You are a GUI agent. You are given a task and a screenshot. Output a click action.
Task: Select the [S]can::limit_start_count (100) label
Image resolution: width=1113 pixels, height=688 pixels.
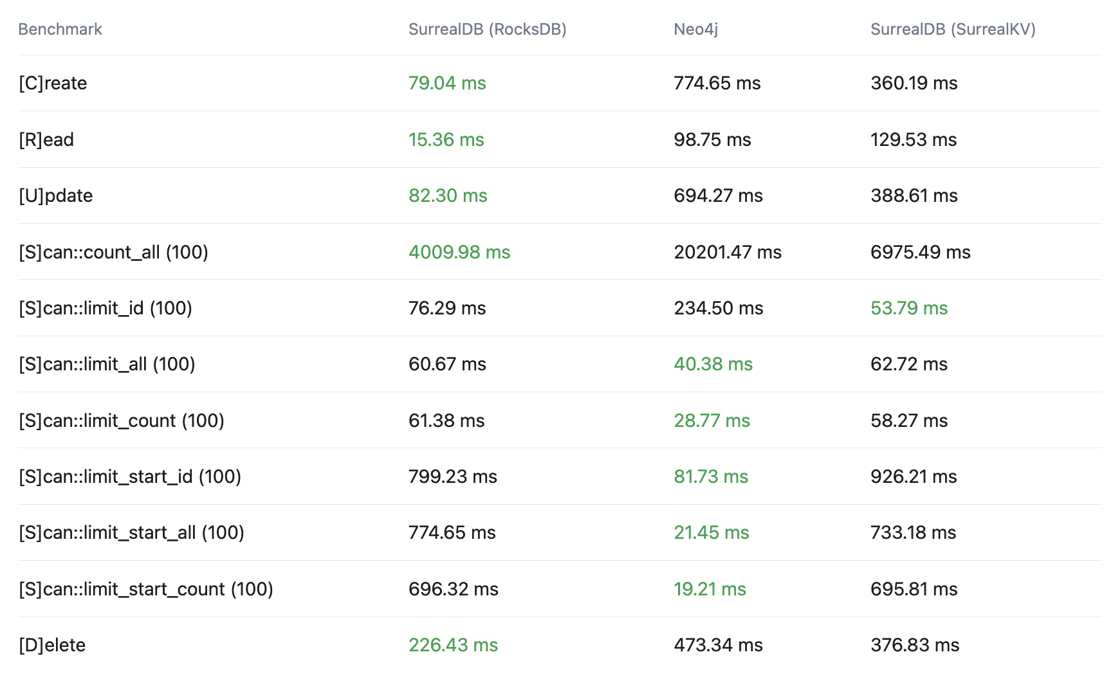click(146, 589)
